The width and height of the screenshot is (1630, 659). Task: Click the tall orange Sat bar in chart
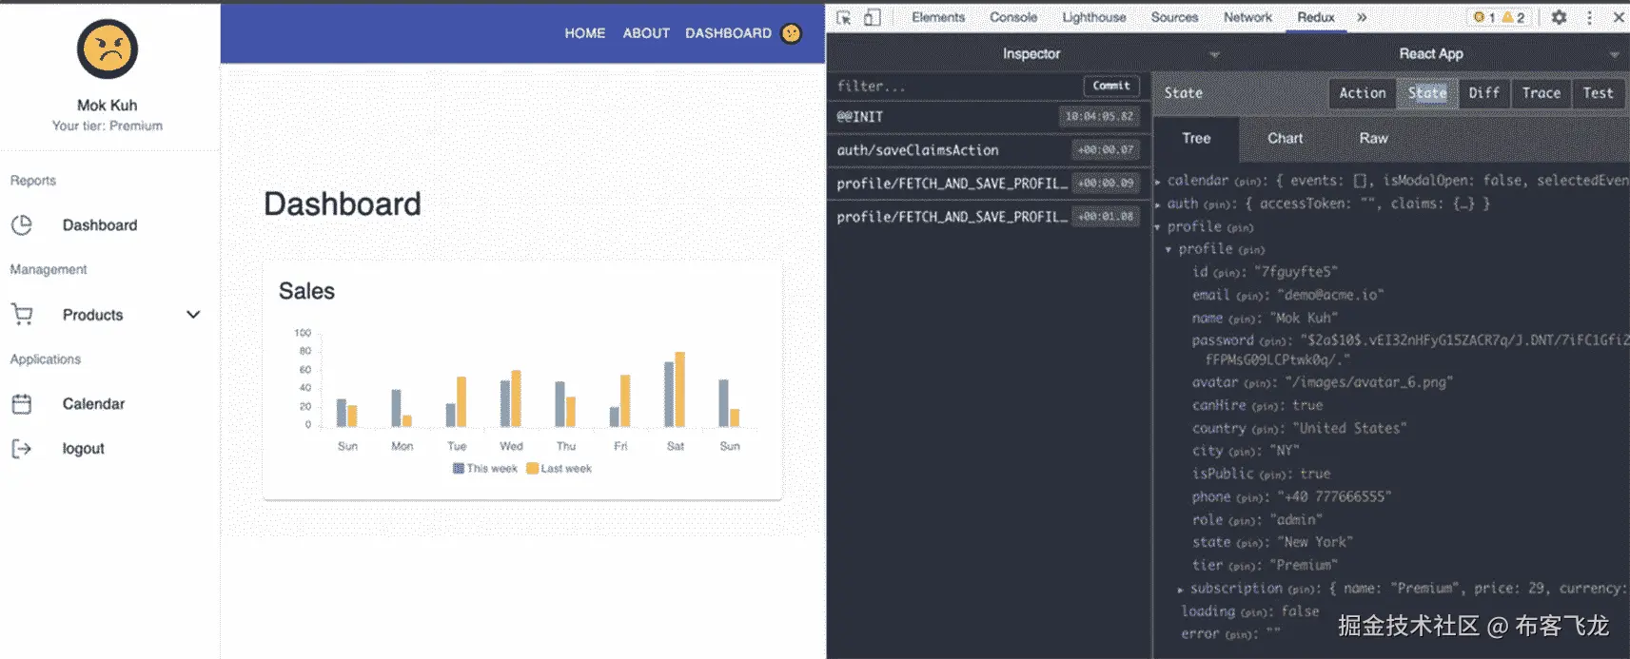[679, 389]
